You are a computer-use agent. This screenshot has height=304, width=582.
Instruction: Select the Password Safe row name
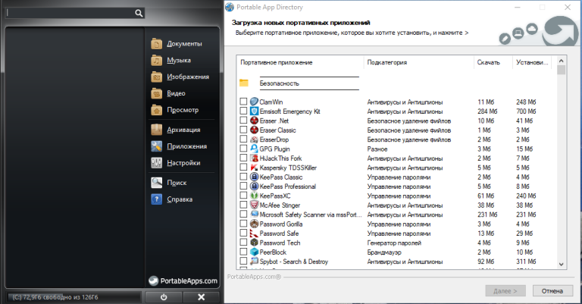(279, 233)
